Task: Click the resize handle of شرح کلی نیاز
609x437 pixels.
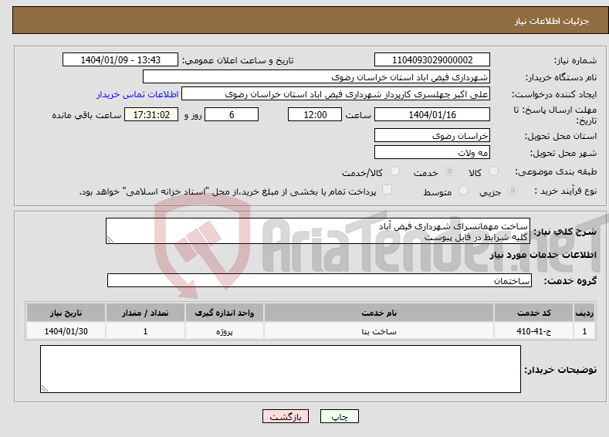Action: tap(110, 239)
